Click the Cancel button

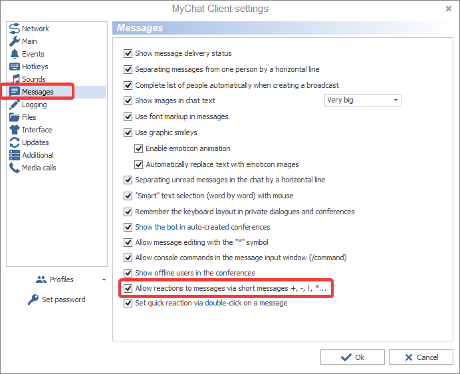tap(420, 357)
